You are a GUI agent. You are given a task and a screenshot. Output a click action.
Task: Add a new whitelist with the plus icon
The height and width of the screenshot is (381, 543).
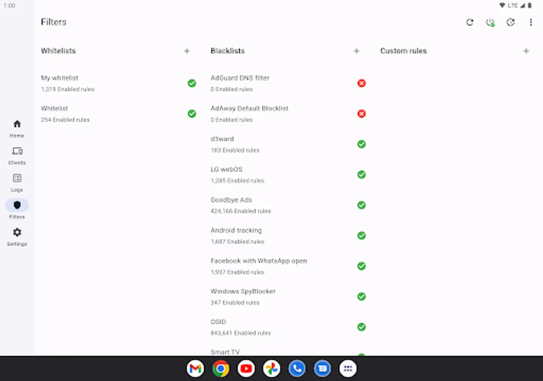[x=187, y=51]
